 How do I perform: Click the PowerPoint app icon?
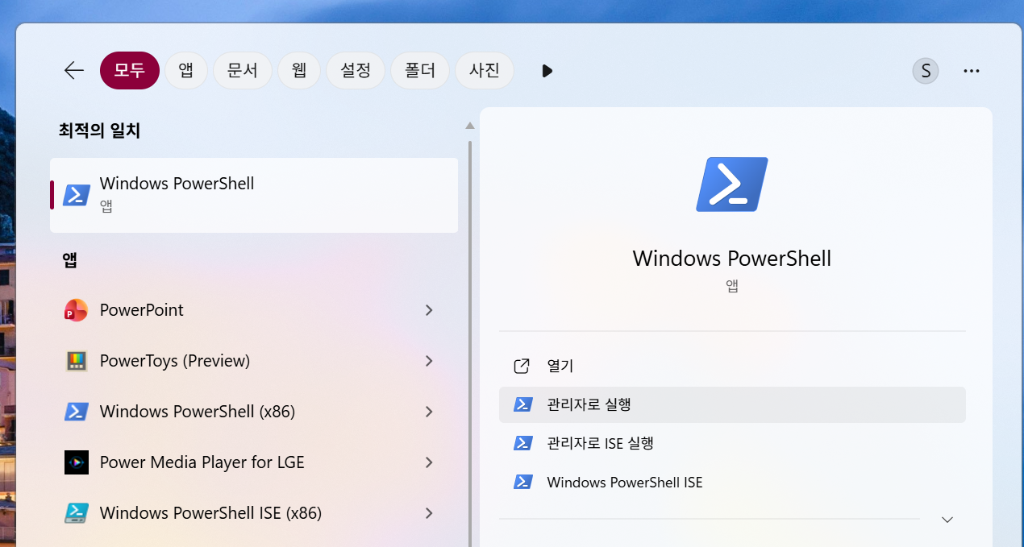tap(76, 310)
